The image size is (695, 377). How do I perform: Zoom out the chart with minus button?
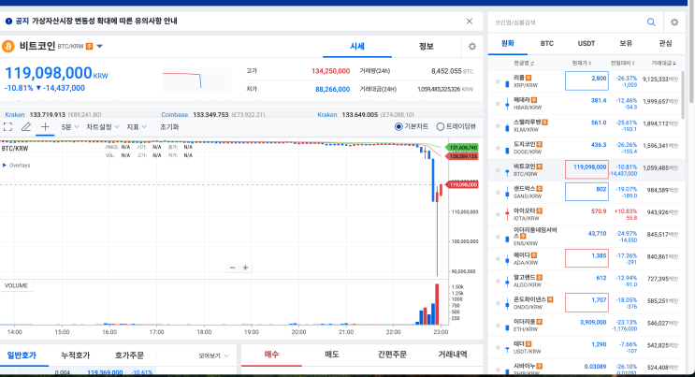point(232,268)
